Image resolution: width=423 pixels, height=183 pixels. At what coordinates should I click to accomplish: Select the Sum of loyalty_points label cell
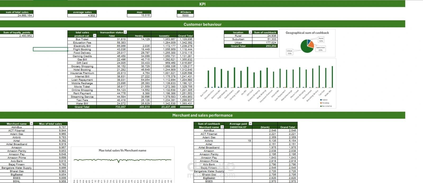[17, 32]
